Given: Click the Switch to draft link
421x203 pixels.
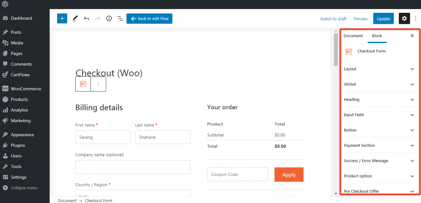Looking at the screenshot, I should pos(333,19).
